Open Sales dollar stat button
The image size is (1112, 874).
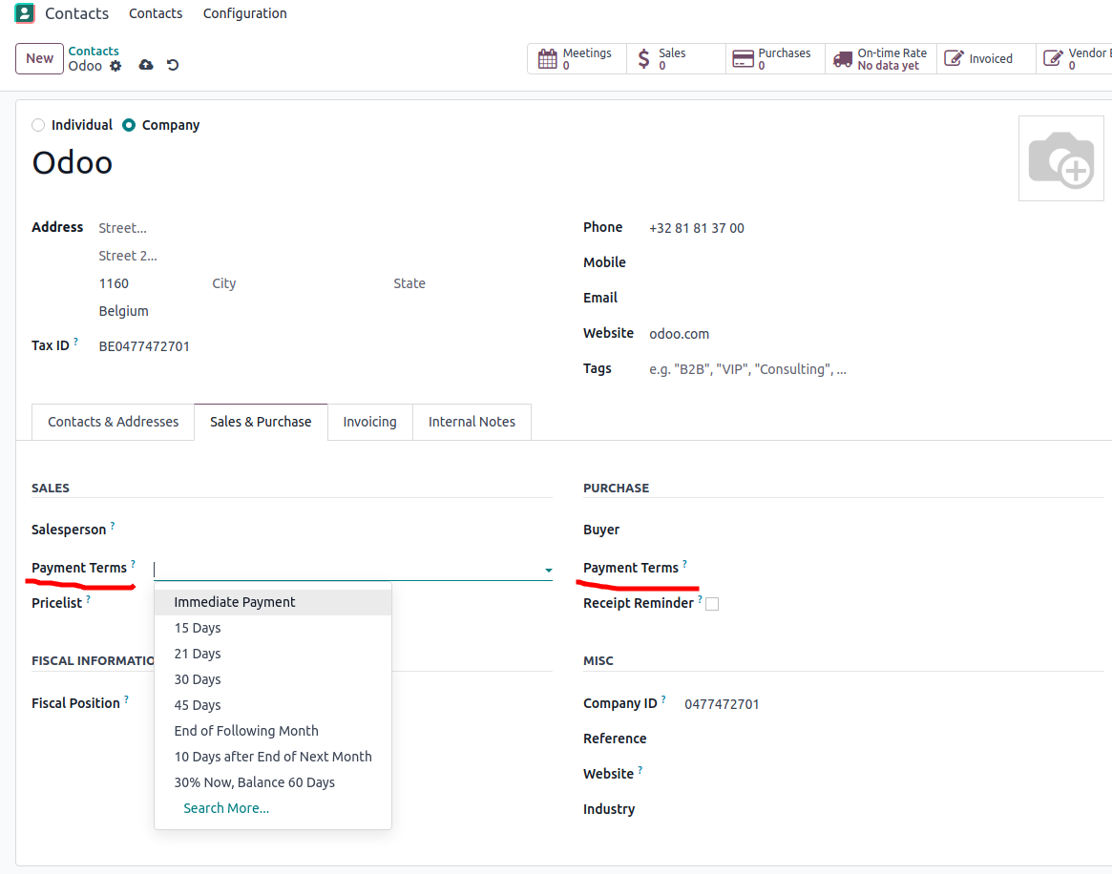pos(676,59)
